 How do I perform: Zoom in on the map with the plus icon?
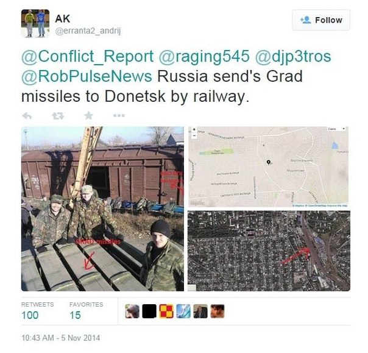pos(194,129)
